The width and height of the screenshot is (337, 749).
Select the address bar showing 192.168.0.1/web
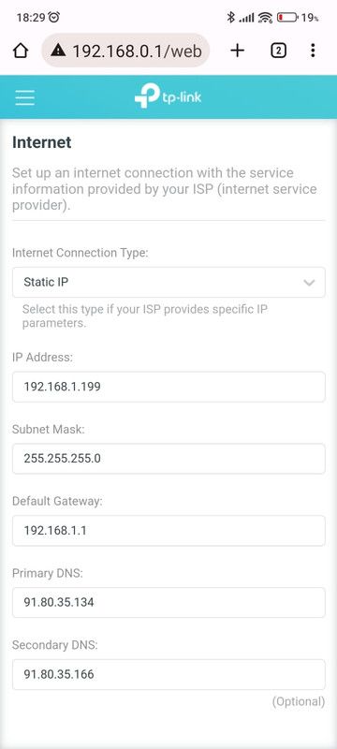coord(126,51)
